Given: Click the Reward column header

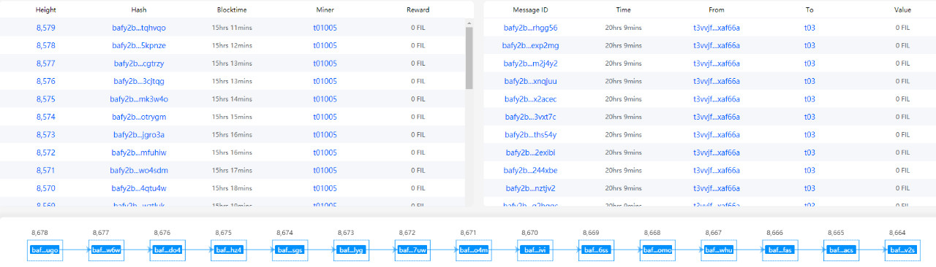Looking at the screenshot, I should 418,10.
